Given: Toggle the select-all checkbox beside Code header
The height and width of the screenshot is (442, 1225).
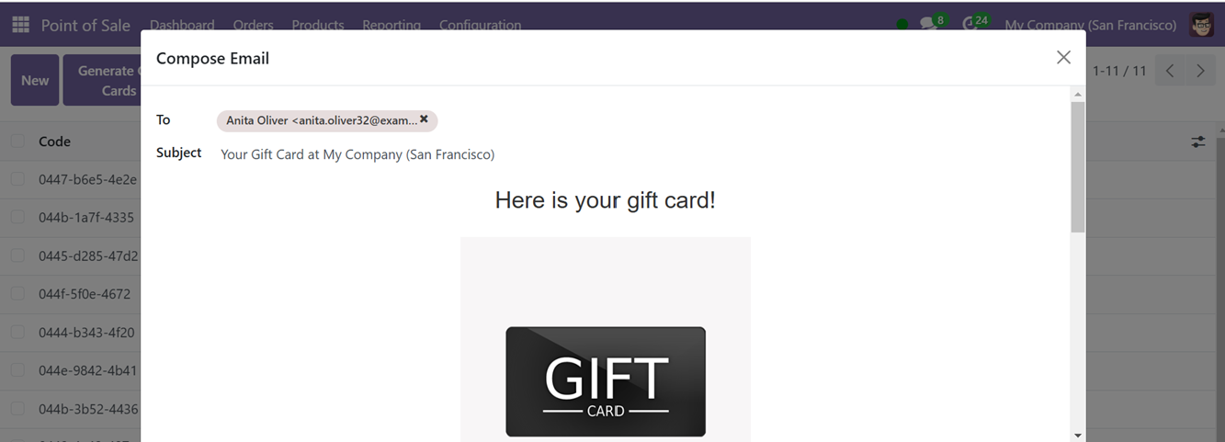Looking at the screenshot, I should click(17, 142).
